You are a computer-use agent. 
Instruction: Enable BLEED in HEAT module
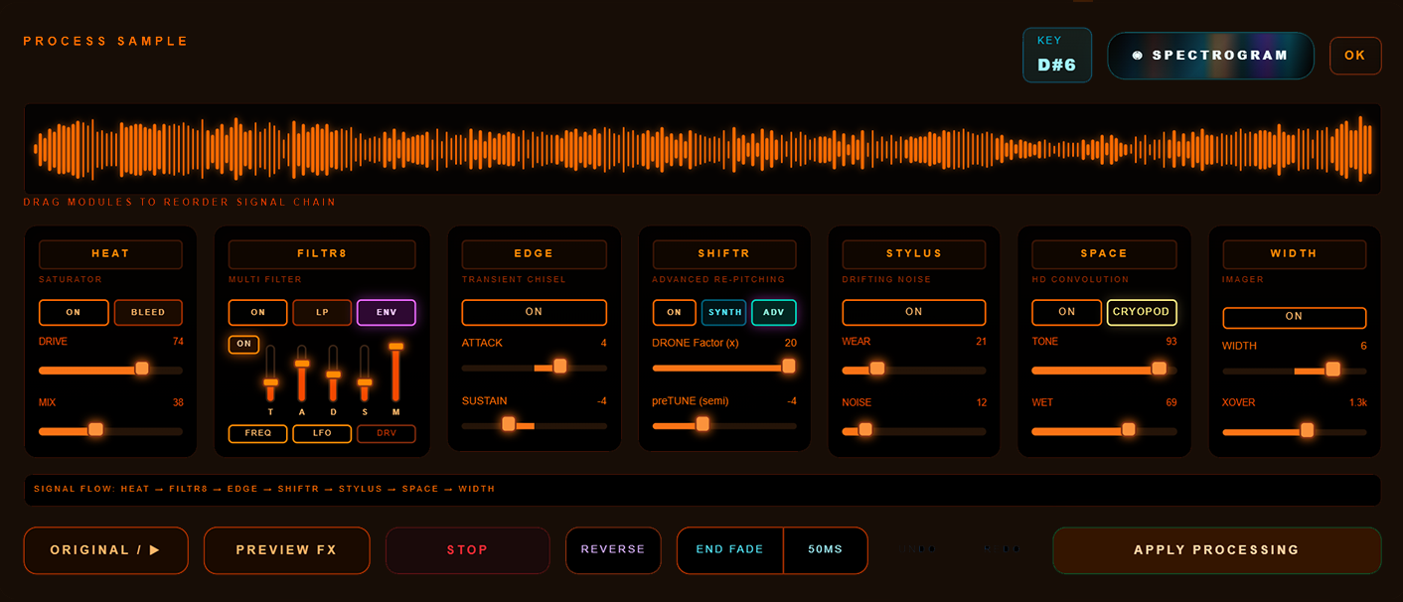(x=148, y=312)
